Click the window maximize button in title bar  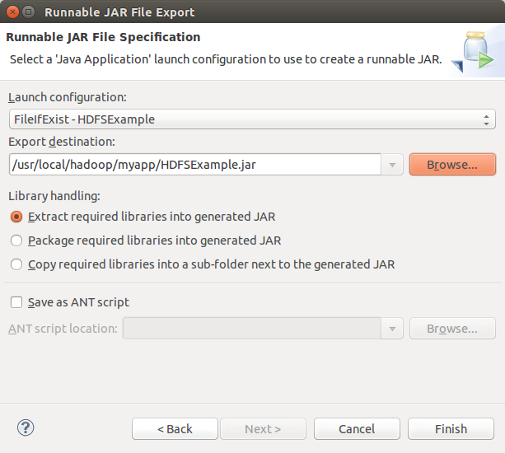click(x=29, y=12)
